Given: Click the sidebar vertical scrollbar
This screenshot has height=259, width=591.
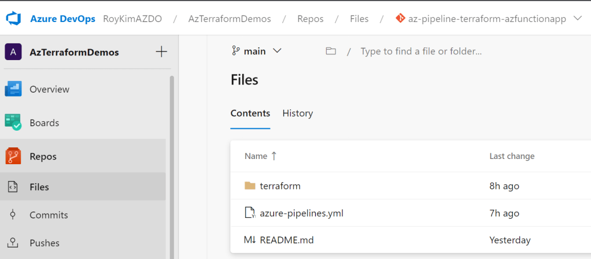Looking at the screenshot, I should coord(172,162).
